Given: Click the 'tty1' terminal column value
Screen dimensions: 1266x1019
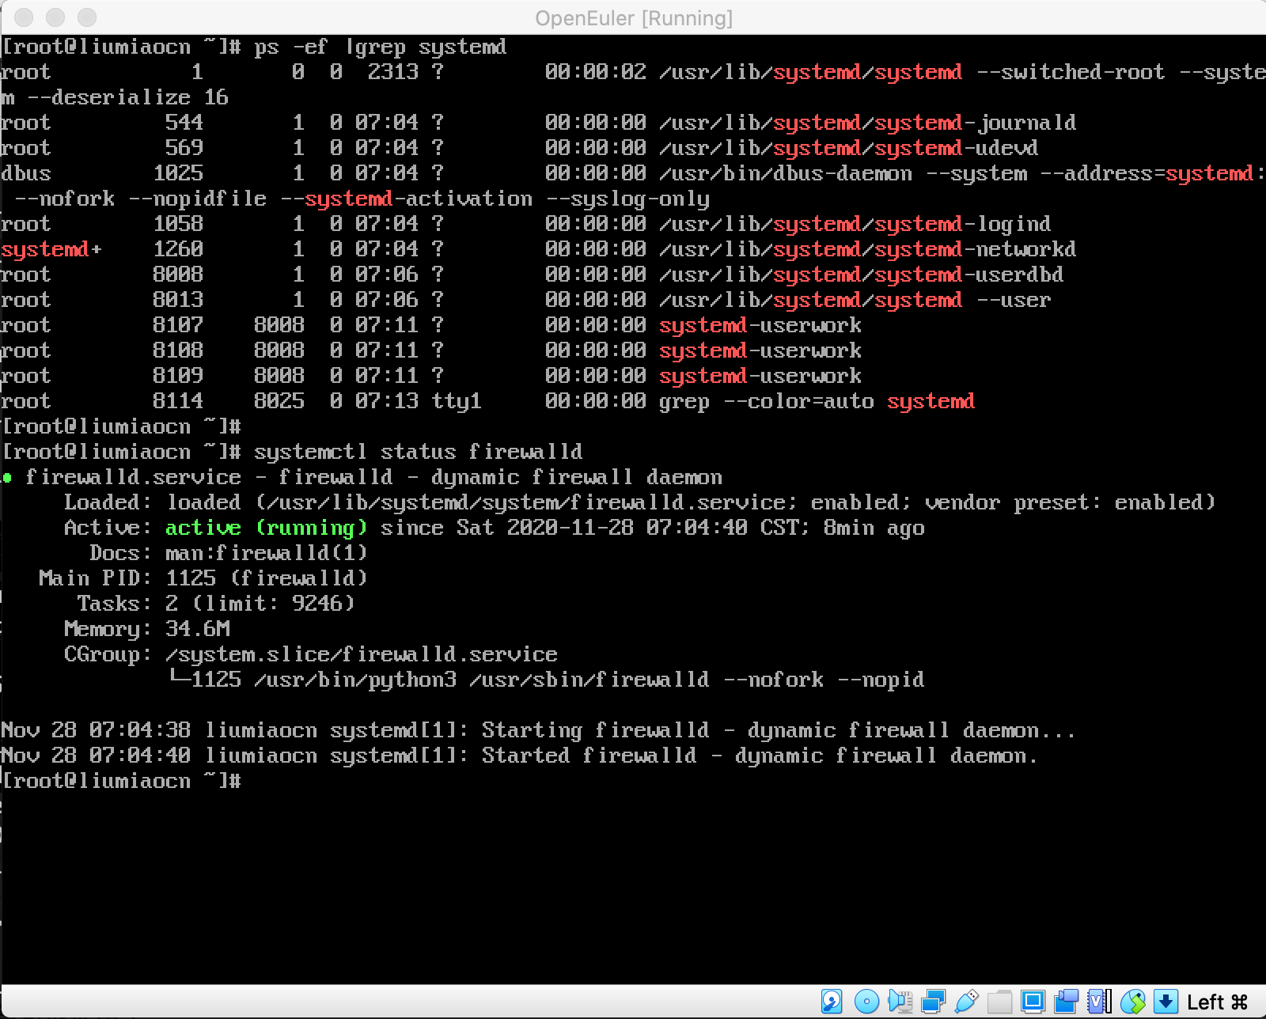Looking at the screenshot, I should click(x=457, y=401).
